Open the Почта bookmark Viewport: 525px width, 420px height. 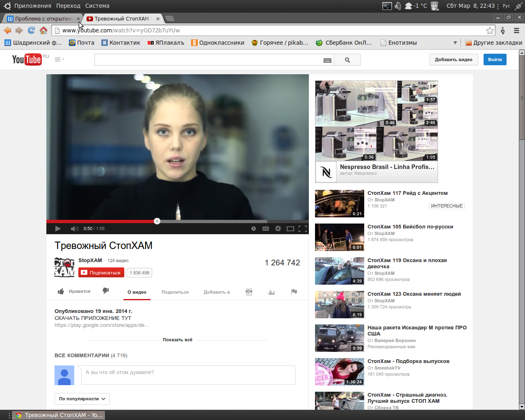coord(81,43)
